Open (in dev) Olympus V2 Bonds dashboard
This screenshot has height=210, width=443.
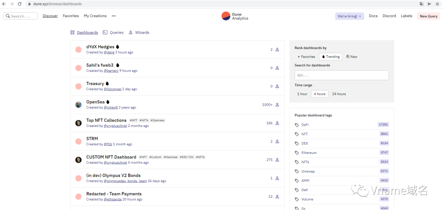113,175
